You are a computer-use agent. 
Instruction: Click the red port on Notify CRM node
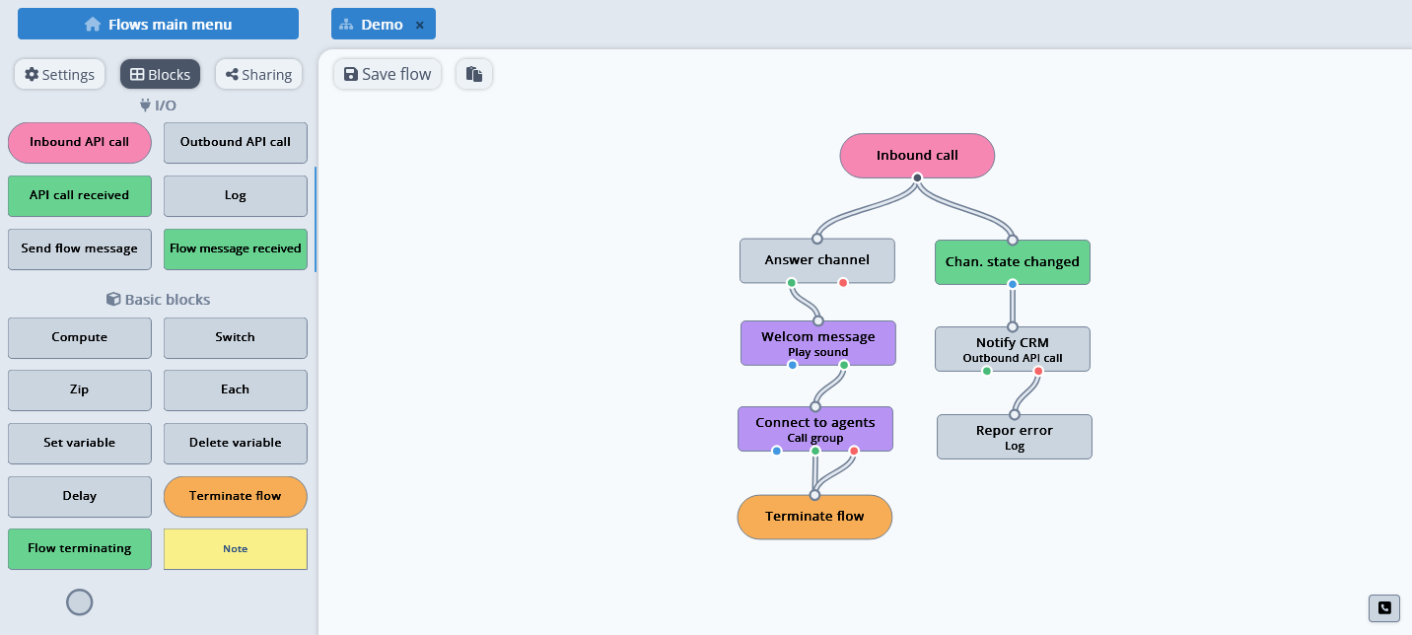(x=1038, y=371)
